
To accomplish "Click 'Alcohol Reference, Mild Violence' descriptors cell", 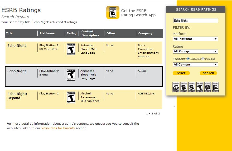I will click(90, 97).
